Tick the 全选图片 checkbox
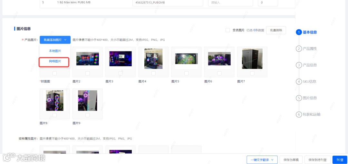Viewport: 348px width, 164px height. 227,30
